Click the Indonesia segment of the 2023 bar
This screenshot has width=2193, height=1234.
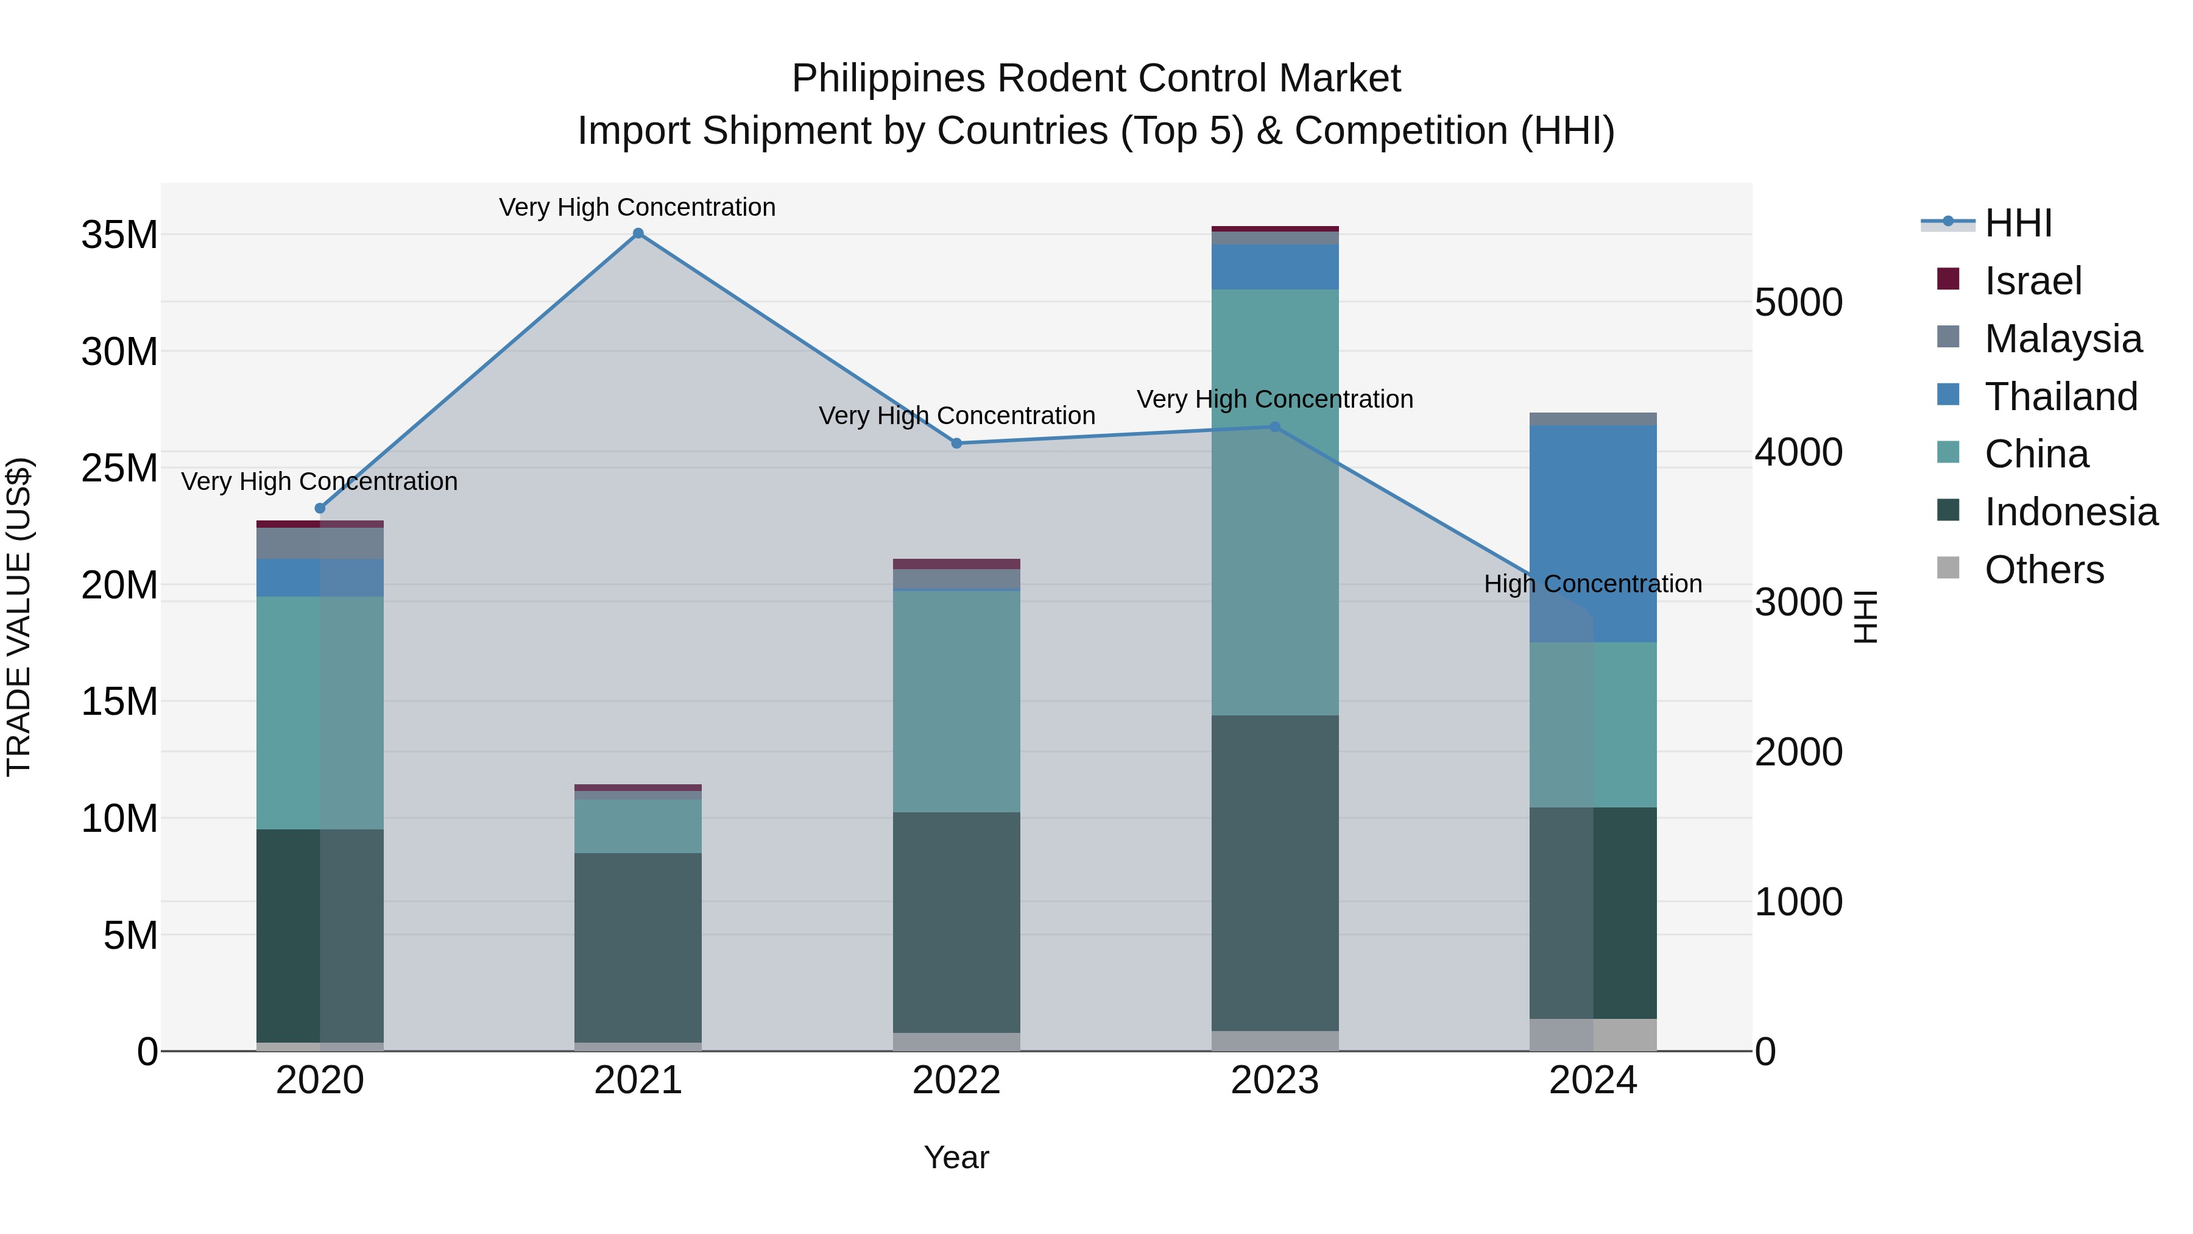[x=1275, y=873]
